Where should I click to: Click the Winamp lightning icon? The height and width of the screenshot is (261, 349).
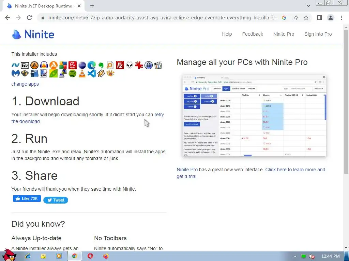tap(101, 73)
